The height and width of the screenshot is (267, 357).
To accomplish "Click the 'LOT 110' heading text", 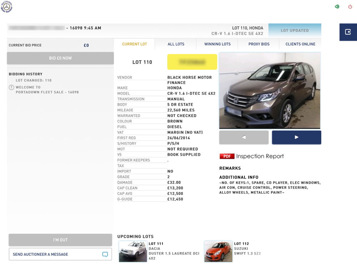I will [142, 62].
